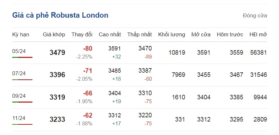Image resolution: width=279 pixels, height=135 pixels.
Task: Click the 11/24 price range bar
Action: (x=23, y=124)
